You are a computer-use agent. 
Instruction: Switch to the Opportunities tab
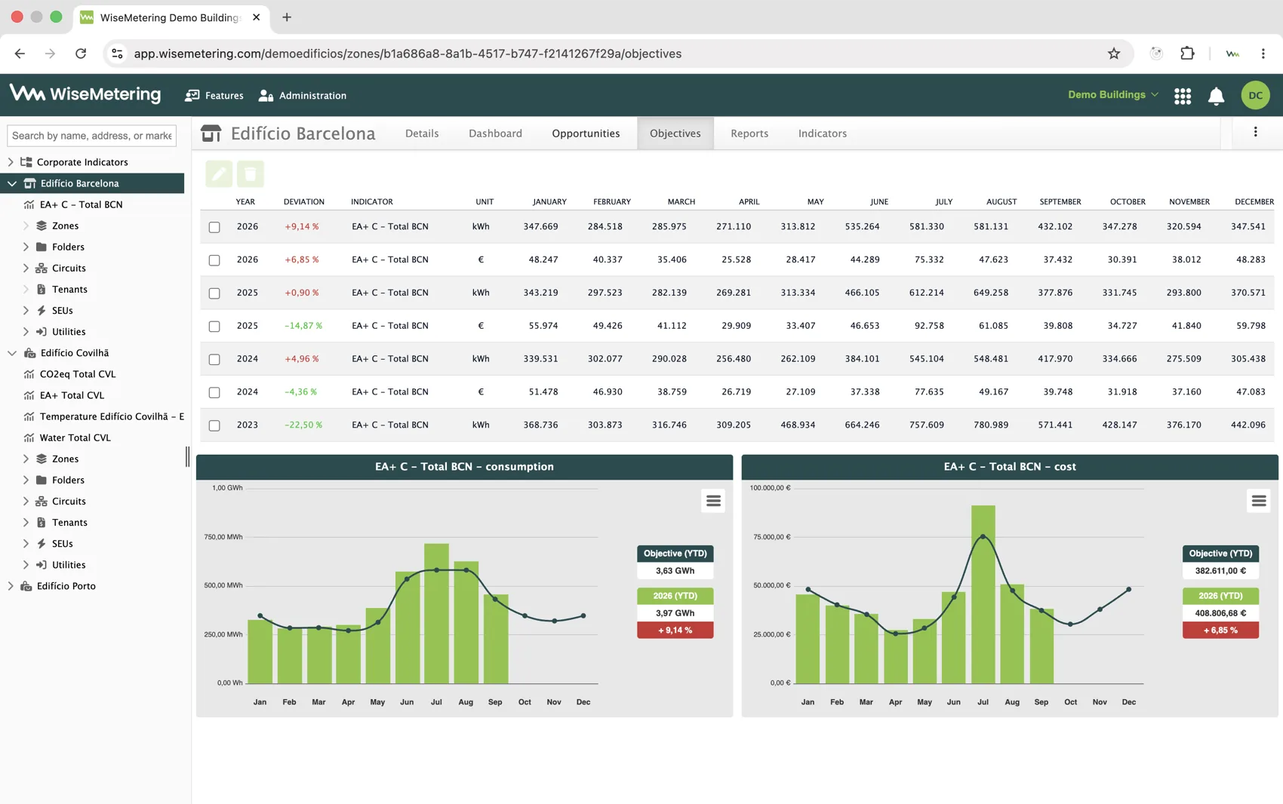[x=586, y=133]
